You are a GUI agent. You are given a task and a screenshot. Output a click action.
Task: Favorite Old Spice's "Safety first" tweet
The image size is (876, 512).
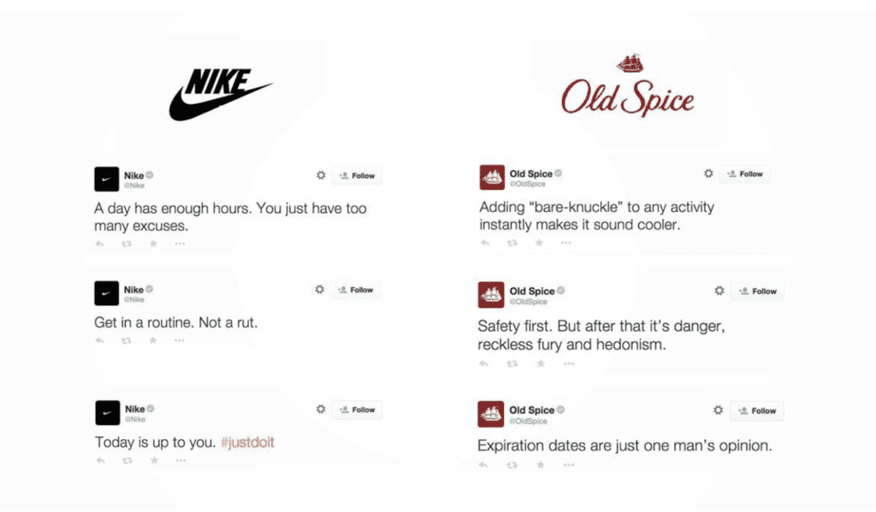pos(541,364)
